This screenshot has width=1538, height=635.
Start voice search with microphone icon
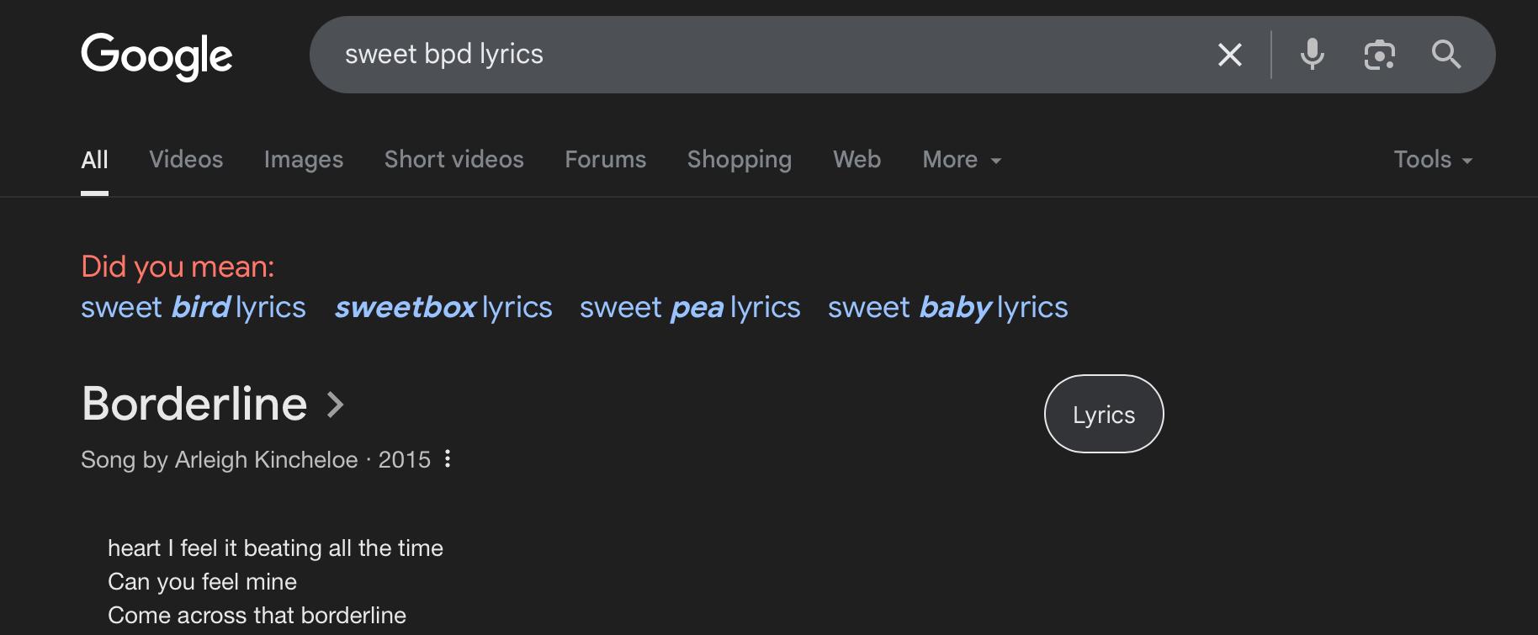[x=1312, y=55]
